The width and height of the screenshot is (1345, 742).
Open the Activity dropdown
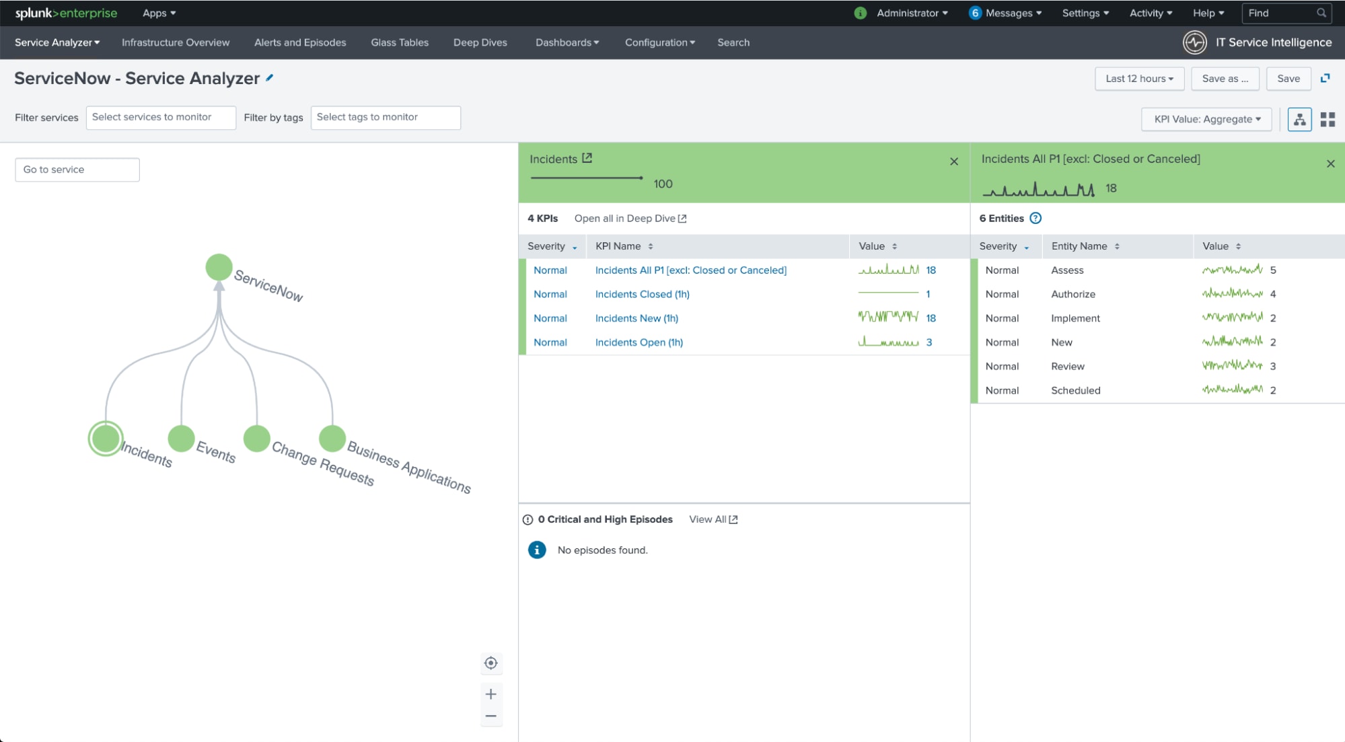1151,13
